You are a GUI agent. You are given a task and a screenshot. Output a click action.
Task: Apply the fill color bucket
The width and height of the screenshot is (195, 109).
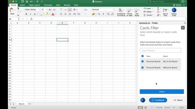[47, 14]
